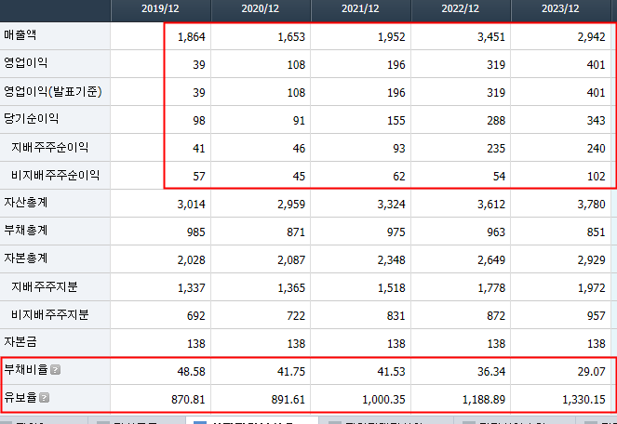Select the 매출액 value 1,653
The width and height of the screenshot is (617, 424).
pyautogui.click(x=291, y=37)
